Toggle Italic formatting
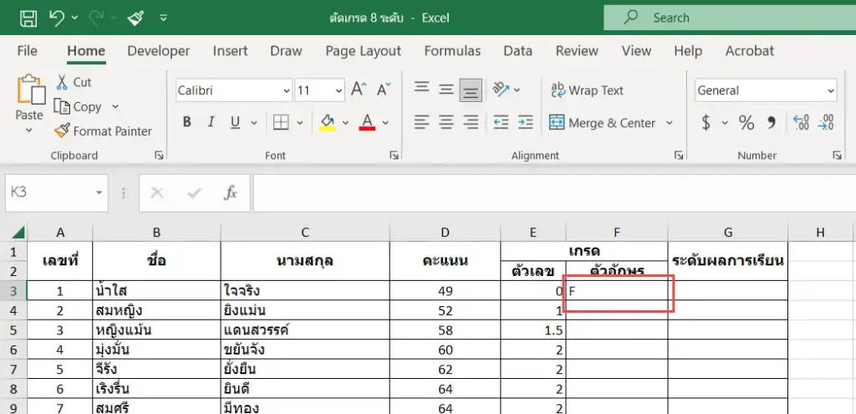This screenshot has width=856, height=414. point(211,122)
